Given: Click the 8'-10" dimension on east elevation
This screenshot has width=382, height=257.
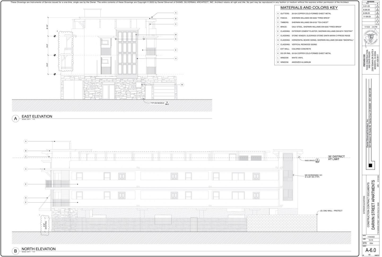Looking at the screenshot, I should (x=47, y=27).
